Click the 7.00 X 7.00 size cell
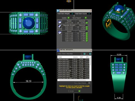135x101 pixels. click(69, 41)
